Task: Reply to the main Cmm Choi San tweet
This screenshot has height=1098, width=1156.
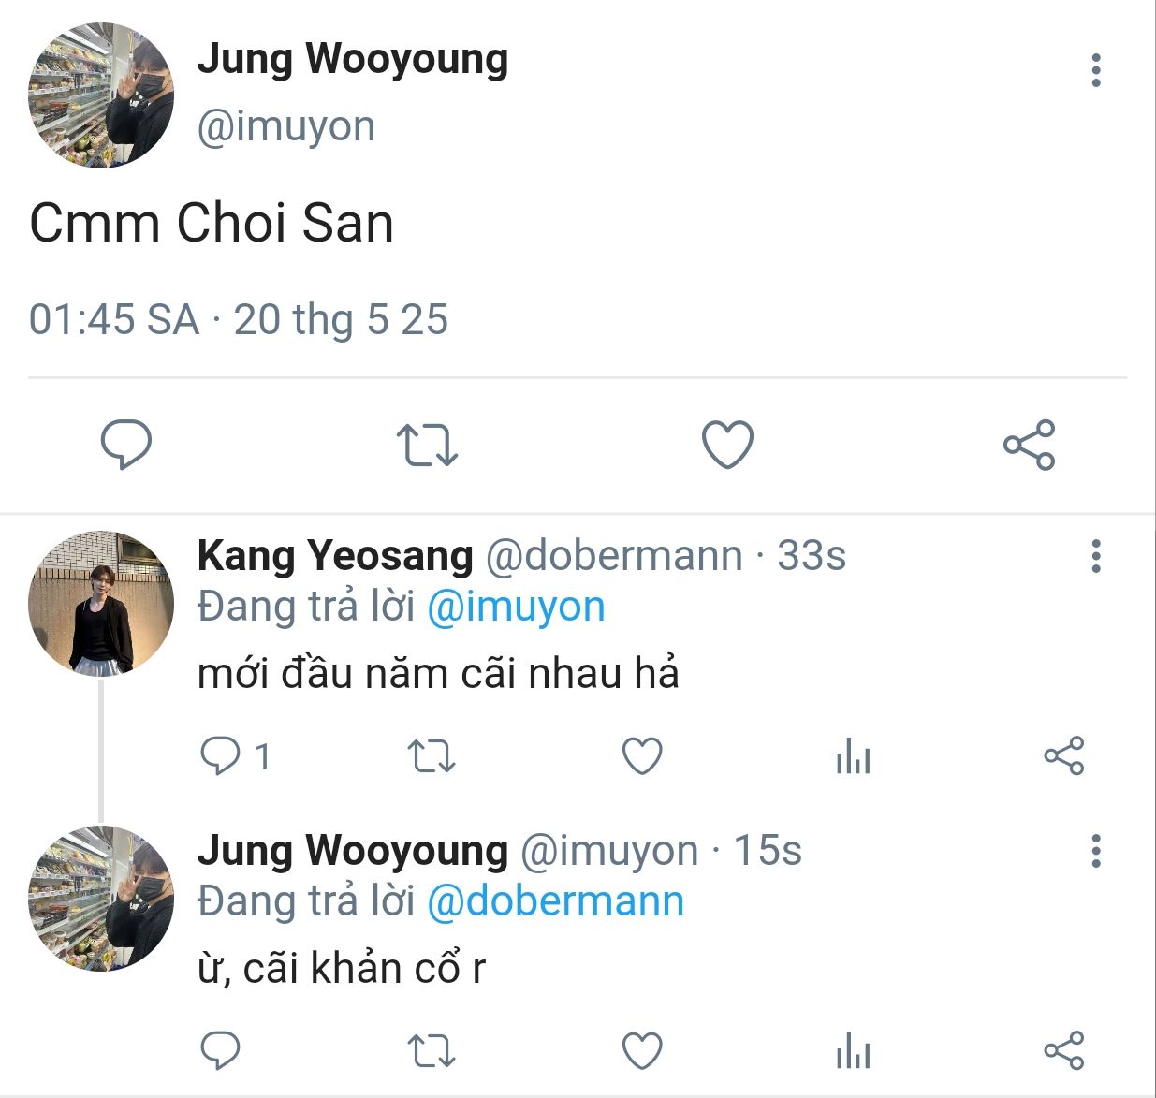Action: pyautogui.click(x=125, y=445)
